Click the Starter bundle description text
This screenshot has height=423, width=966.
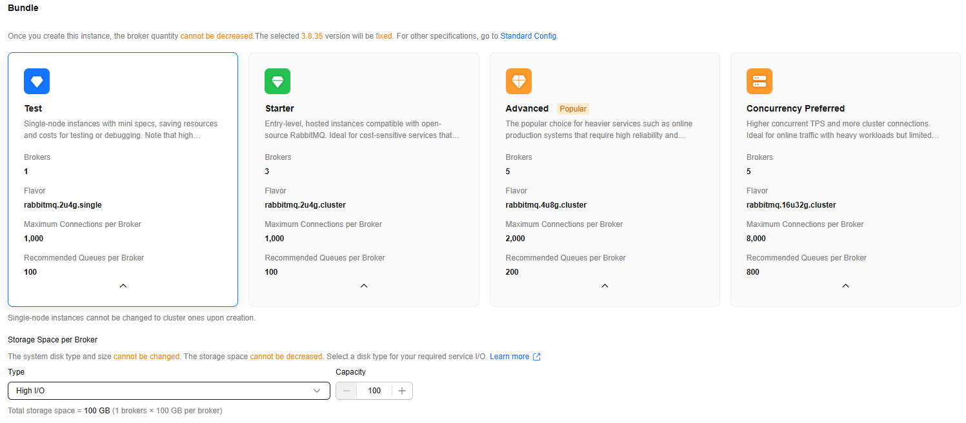pos(362,130)
